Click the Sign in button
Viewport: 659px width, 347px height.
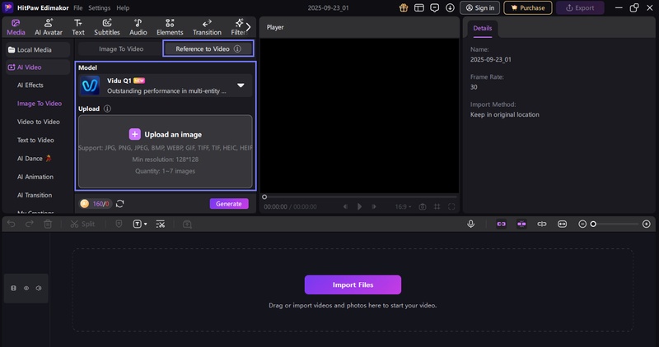(x=479, y=7)
